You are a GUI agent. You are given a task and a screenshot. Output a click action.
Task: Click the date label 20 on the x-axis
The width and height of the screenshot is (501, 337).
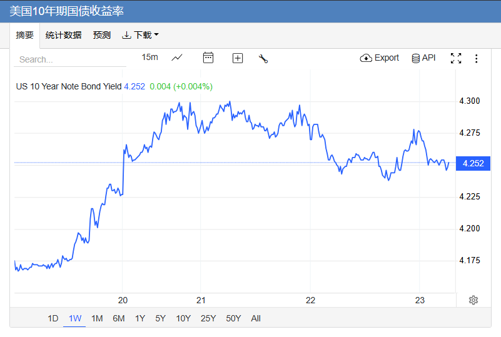pyautogui.click(x=123, y=300)
